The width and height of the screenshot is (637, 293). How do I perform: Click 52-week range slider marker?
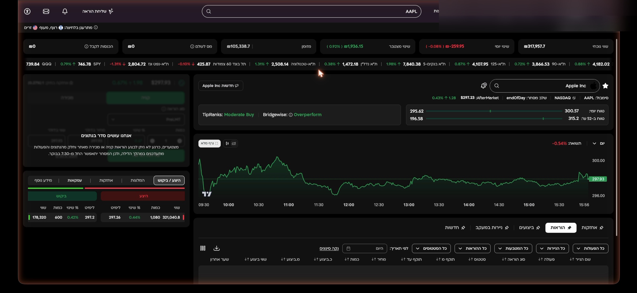[543, 119]
